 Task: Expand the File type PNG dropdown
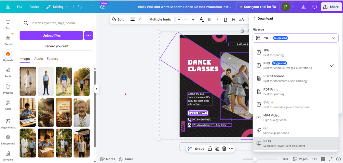(x=295, y=38)
